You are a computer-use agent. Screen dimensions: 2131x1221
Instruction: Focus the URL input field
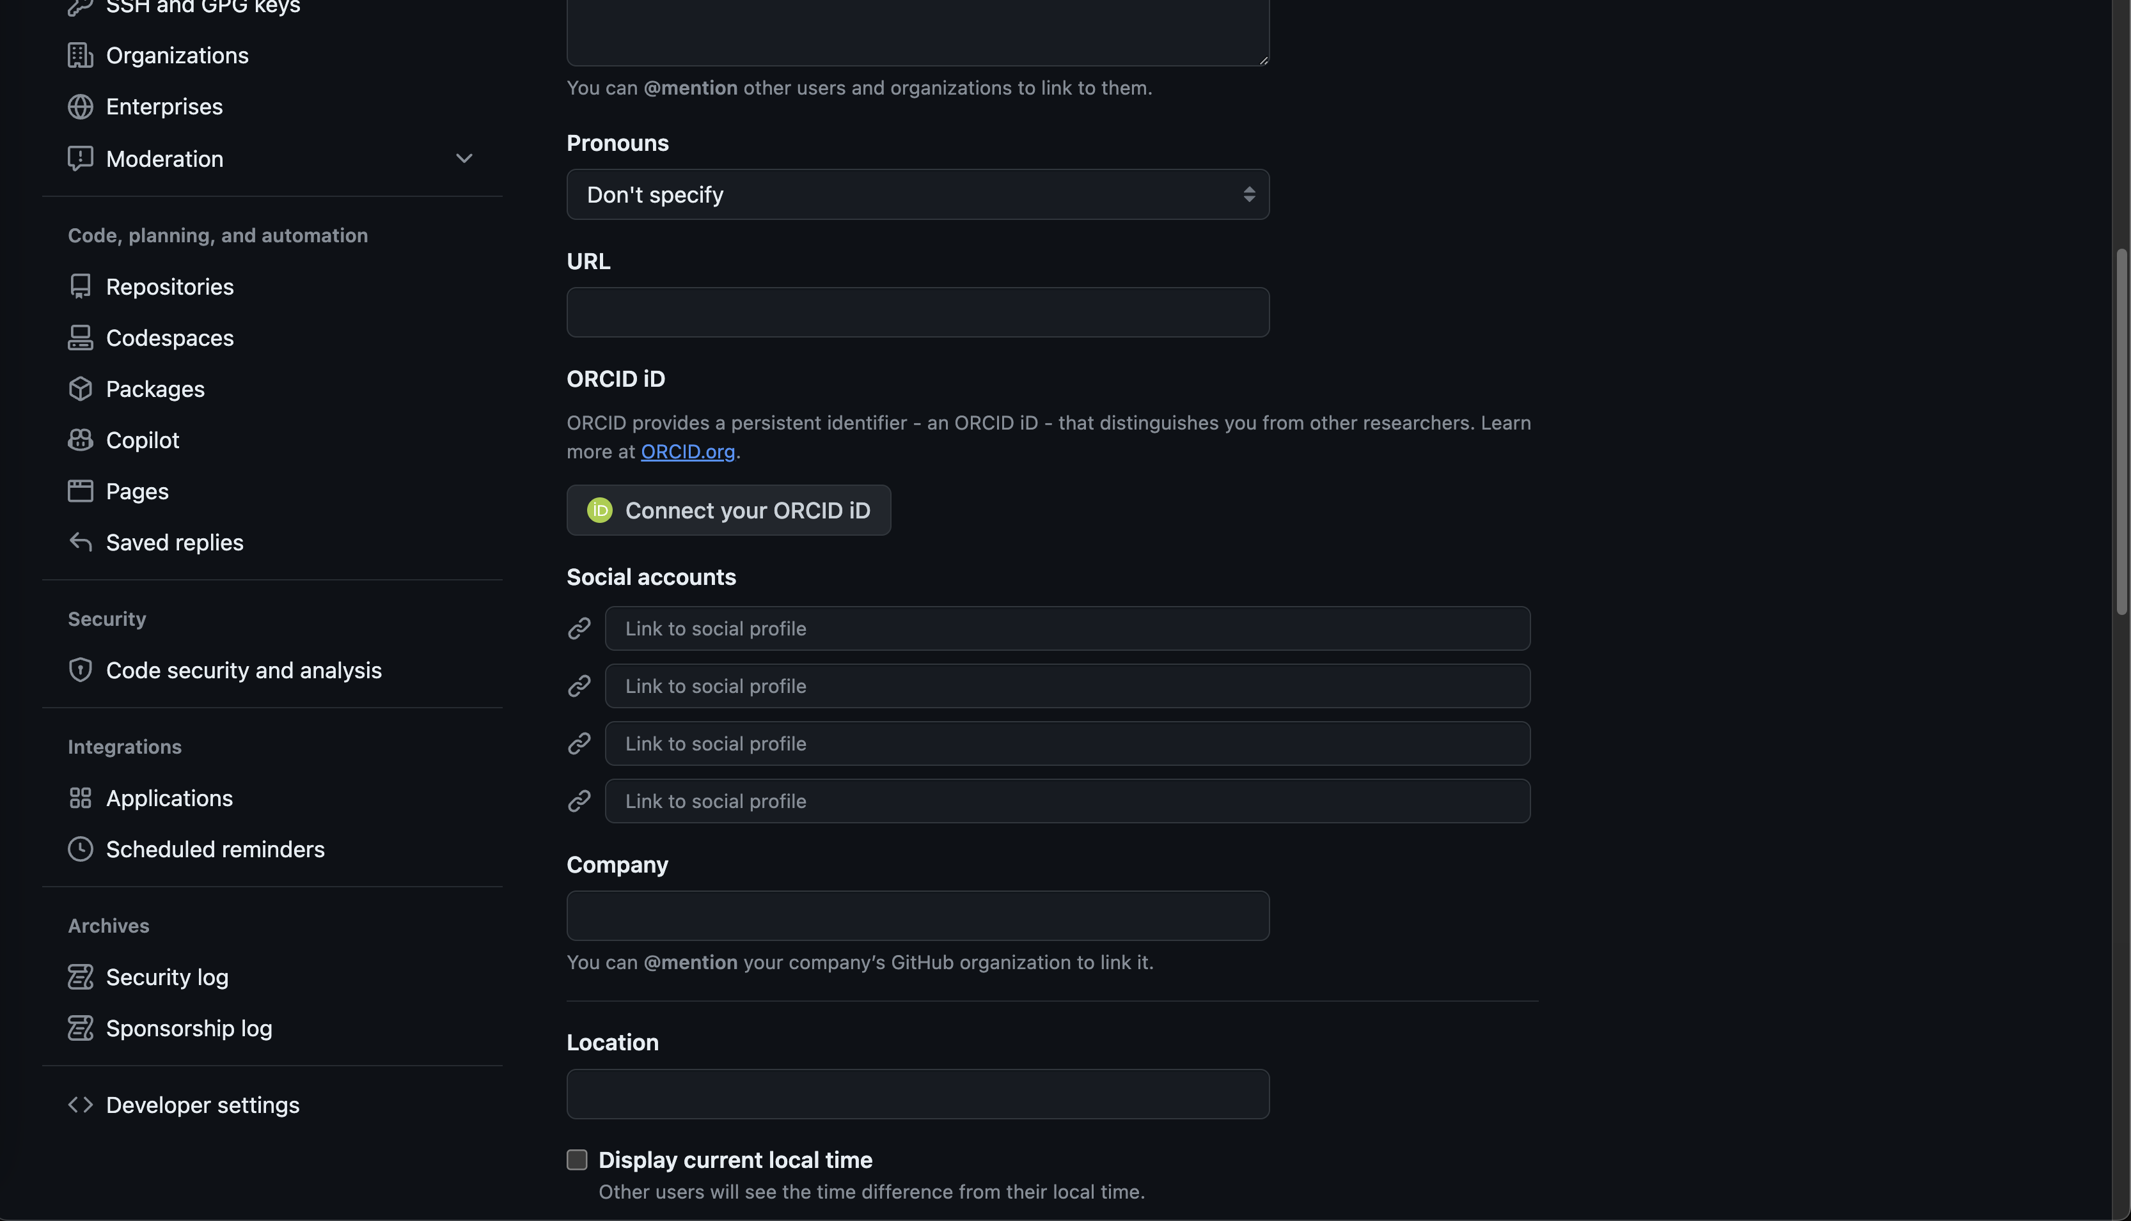pos(917,313)
